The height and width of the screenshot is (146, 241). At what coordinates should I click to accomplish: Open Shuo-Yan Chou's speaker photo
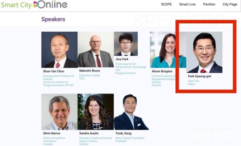59,50
